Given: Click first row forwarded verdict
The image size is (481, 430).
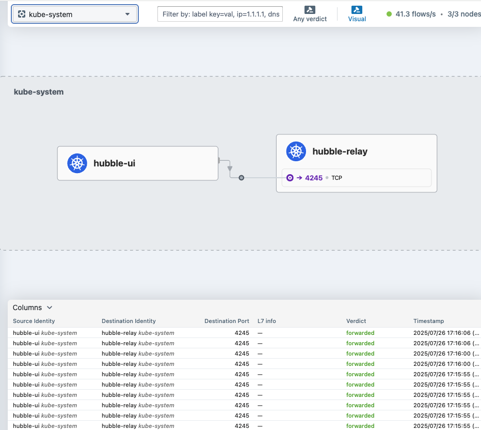Looking at the screenshot, I should (360, 333).
